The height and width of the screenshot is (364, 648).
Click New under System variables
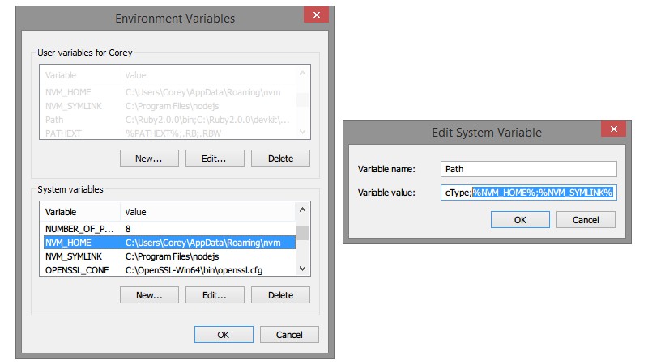tap(149, 295)
